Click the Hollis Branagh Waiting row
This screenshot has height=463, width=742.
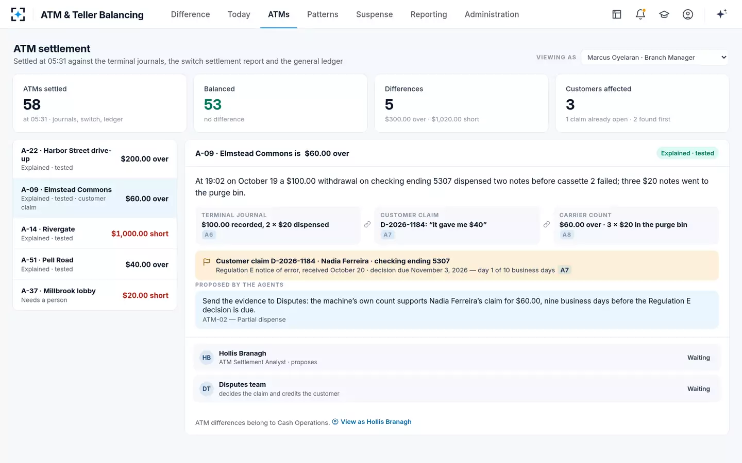click(x=457, y=358)
